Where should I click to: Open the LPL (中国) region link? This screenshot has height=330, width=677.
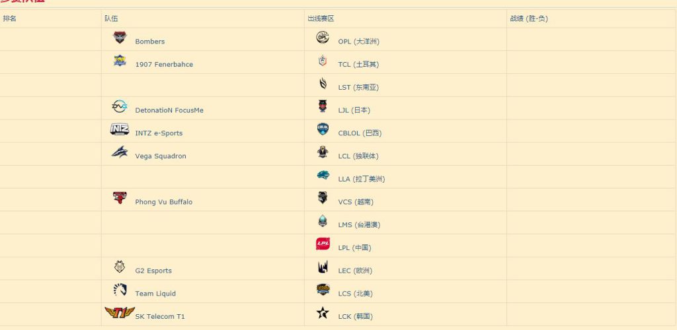[354, 248]
